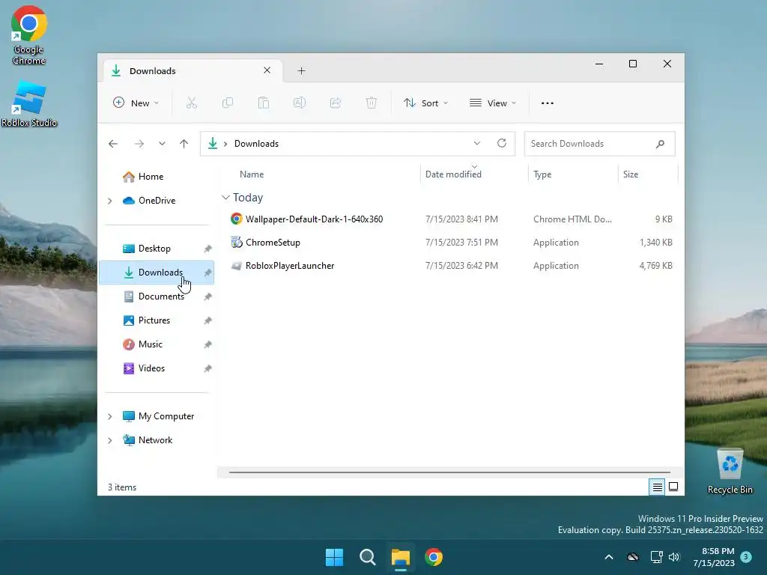767x575 pixels.
Task: Open the Sort dropdown menu
Action: pyautogui.click(x=425, y=103)
